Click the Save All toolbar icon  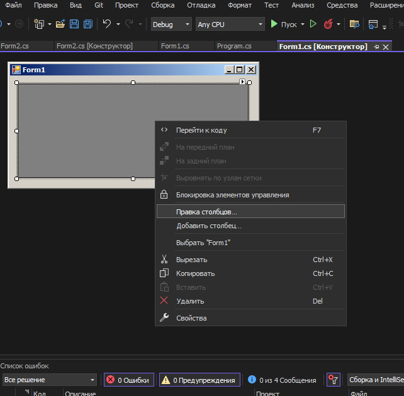pyautogui.click(x=88, y=24)
